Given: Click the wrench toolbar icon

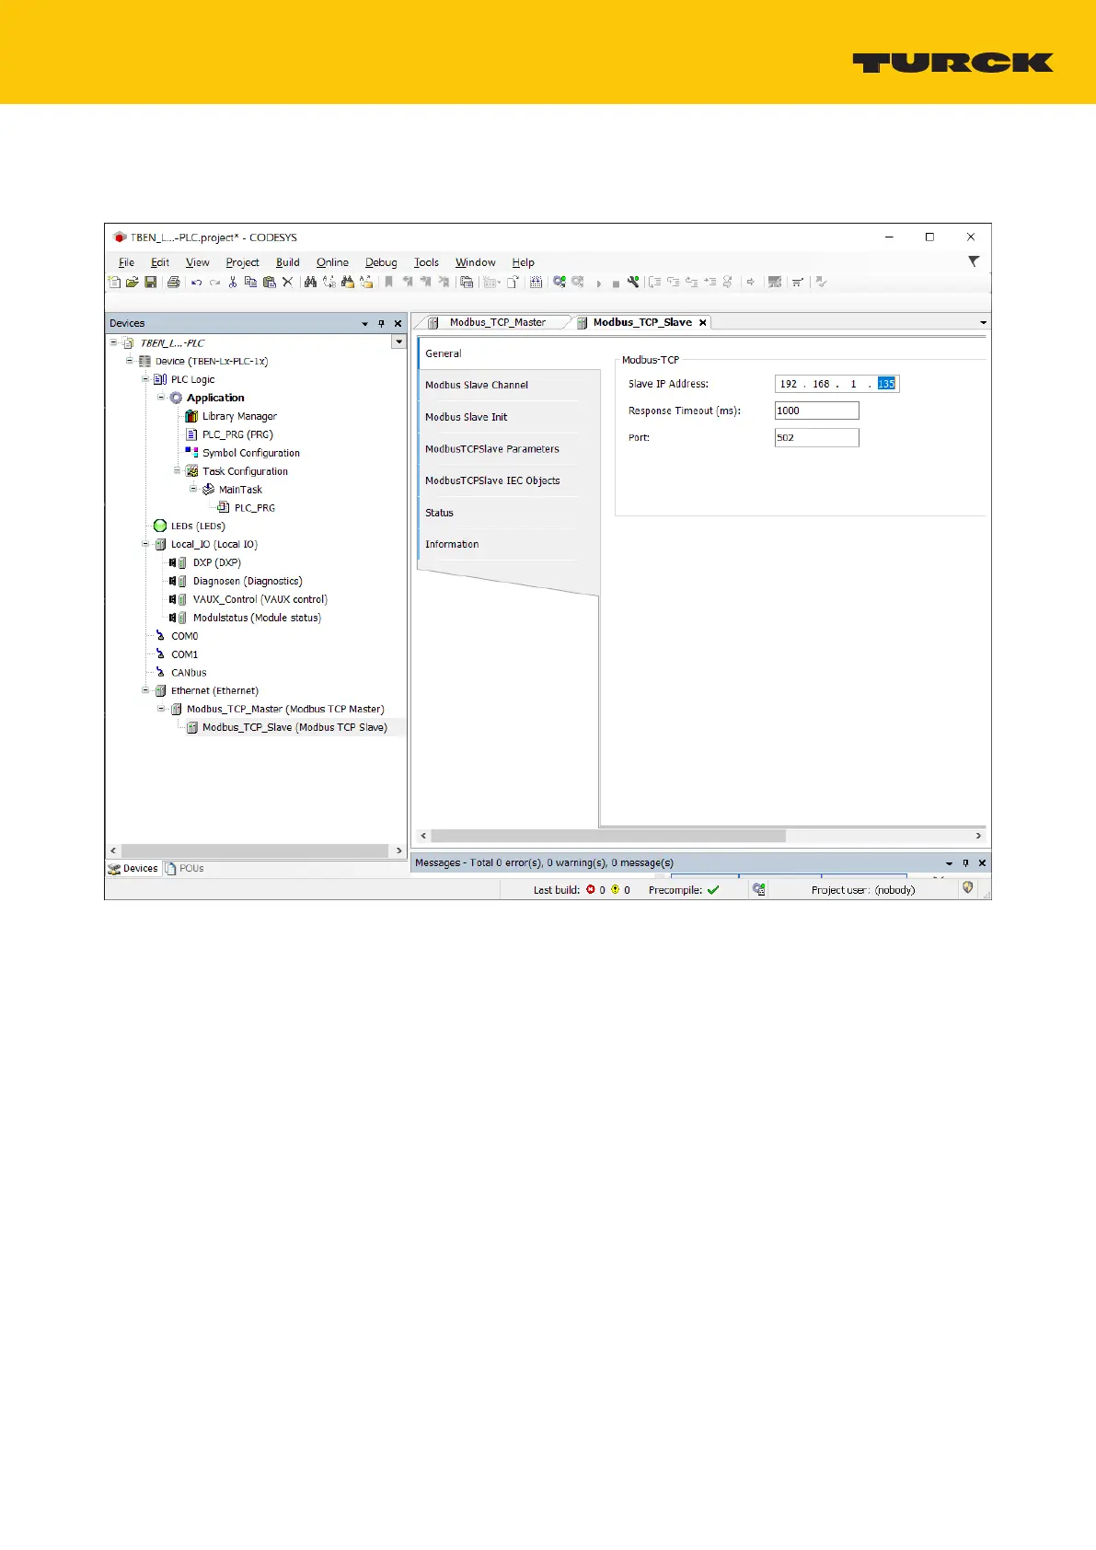Looking at the screenshot, I should [x=633, y=283].
